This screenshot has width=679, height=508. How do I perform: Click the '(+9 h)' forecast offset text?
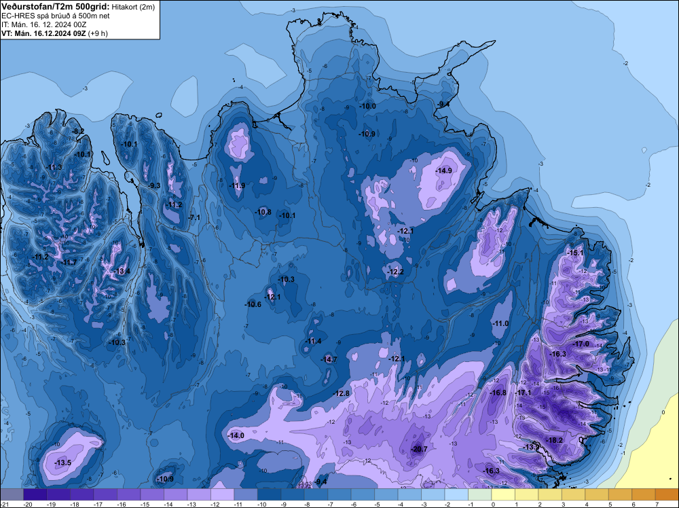pyautogui.click(x=98, y=33)
